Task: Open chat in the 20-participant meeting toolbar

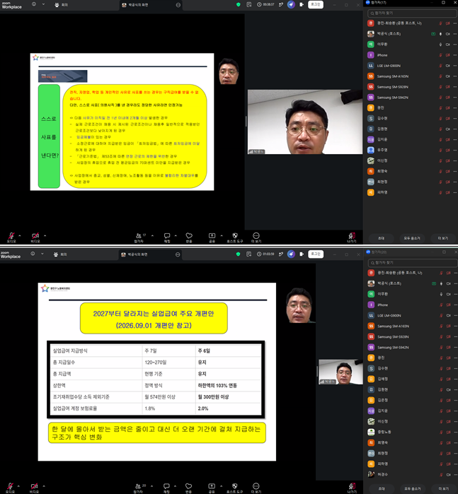Action: pos(166,486)
